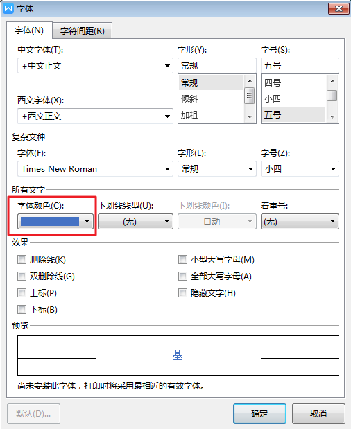Open the 复杂文种 字体(F) Times New Roman dropdown
Viewport: 351px width, 429px height.
(95, 169)
